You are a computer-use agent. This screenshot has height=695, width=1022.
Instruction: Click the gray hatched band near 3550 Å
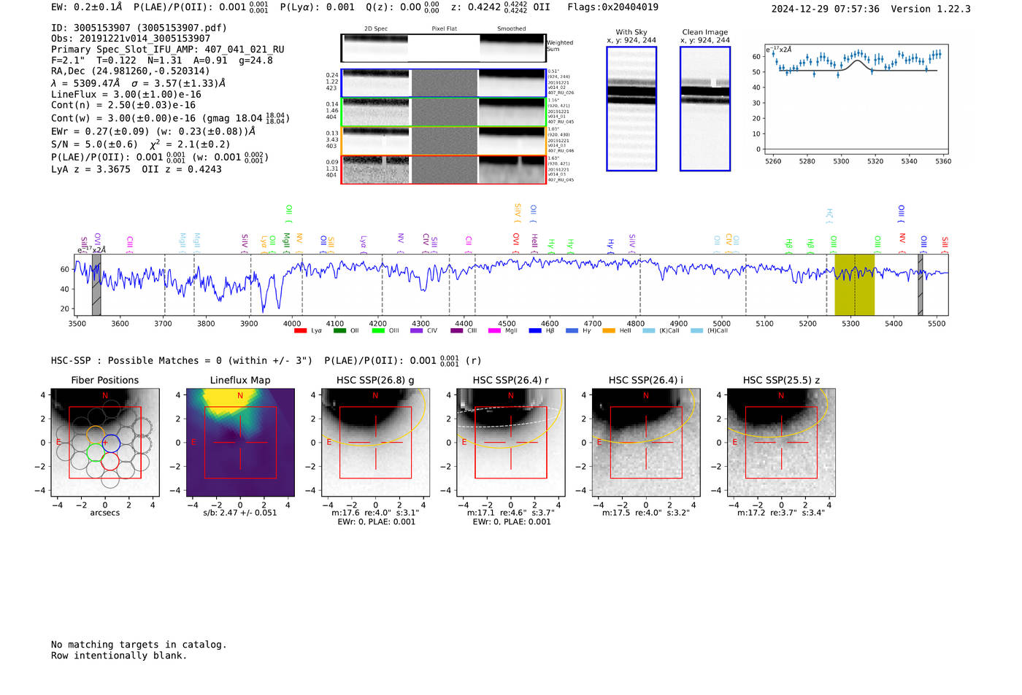pyautogui.click(x=96, y=284)
